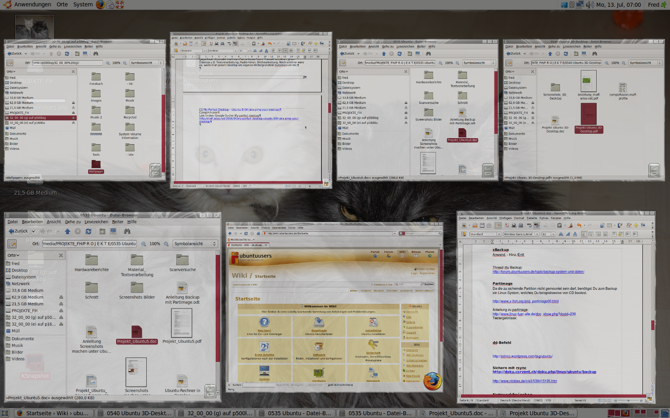Zoom in via magnifier in large 0535 browser
This screenshot has width=670, height=418.
tap(166, 244)
